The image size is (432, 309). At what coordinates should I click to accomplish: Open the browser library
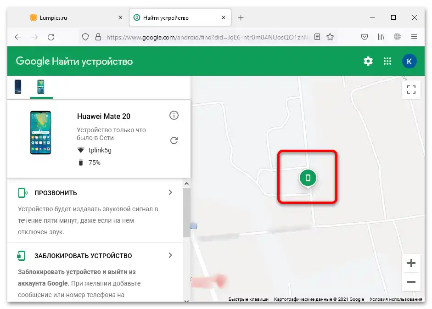381,37
